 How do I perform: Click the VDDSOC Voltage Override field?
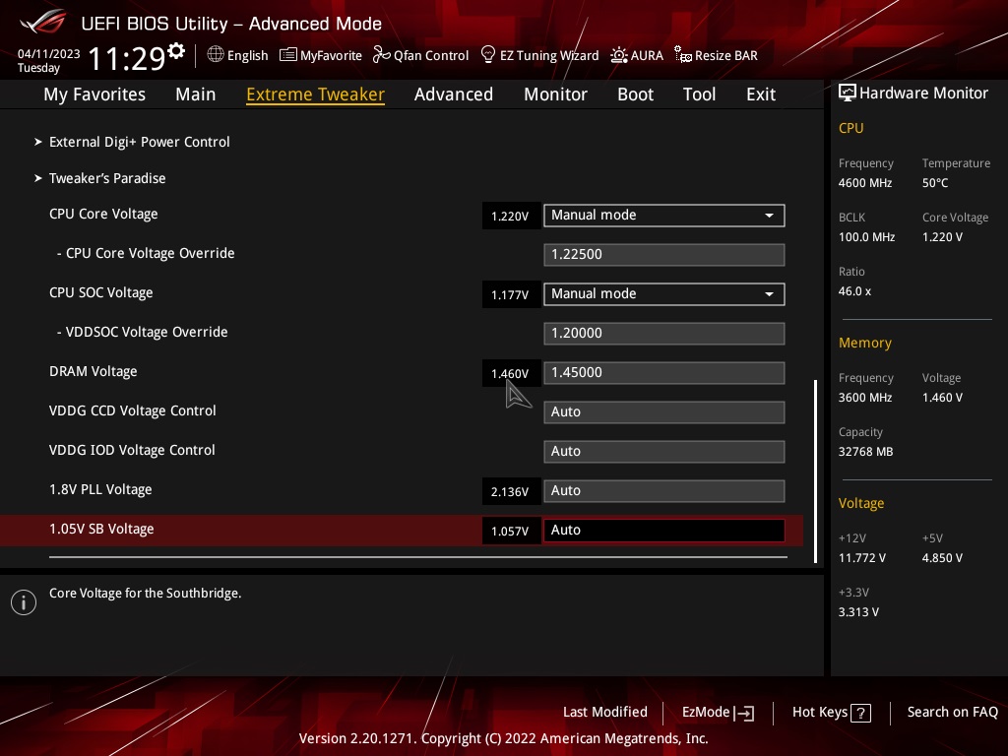click(x=664, y=334)
